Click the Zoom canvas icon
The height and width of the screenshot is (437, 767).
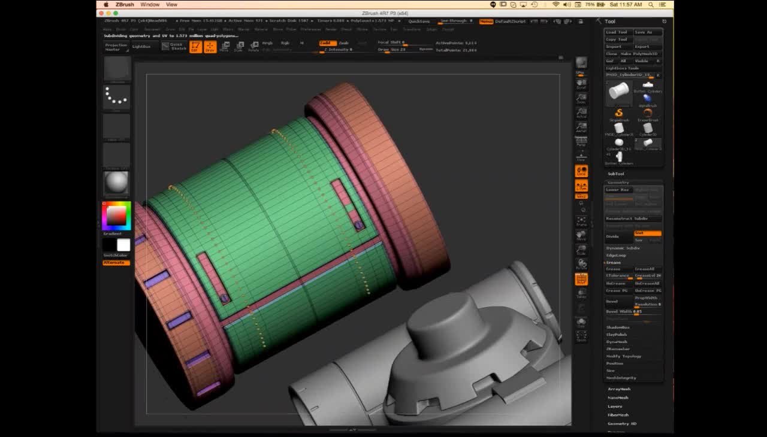pyautogui.click(x=581, y=98)
